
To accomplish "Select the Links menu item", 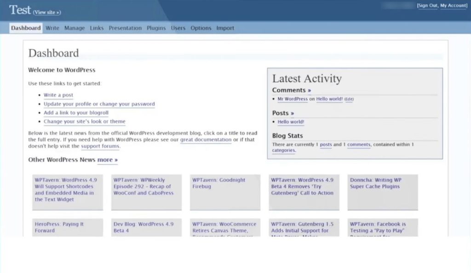I will click(x=97, y=28).
